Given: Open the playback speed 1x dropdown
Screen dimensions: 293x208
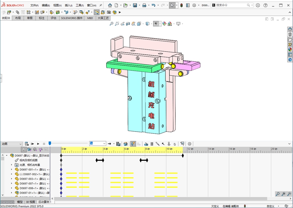Looking at the screenshot, I should pyautogui.click(x=98, y=143).
